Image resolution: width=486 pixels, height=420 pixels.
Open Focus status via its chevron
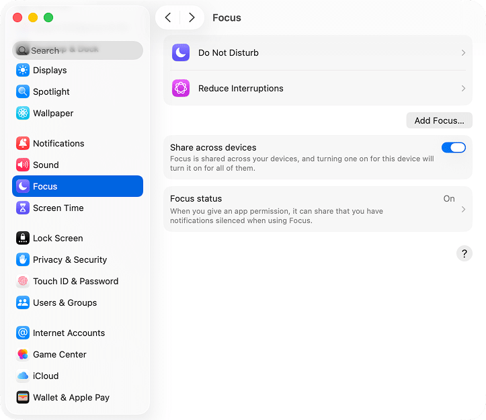click(x=463, y=209)
